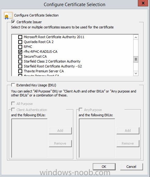Click the All Purpose checkbox
This screenshot has height=177, width=150.
coord(13,104)
